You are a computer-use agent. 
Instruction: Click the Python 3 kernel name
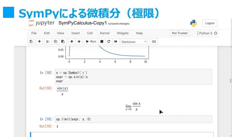pos(206,33)
